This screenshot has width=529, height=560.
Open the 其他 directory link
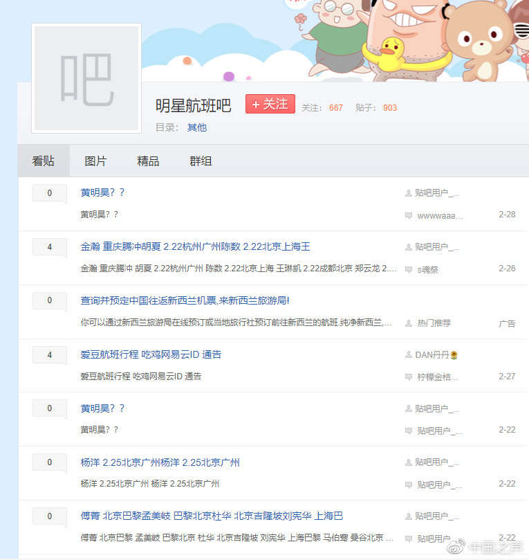click(197, 127)
